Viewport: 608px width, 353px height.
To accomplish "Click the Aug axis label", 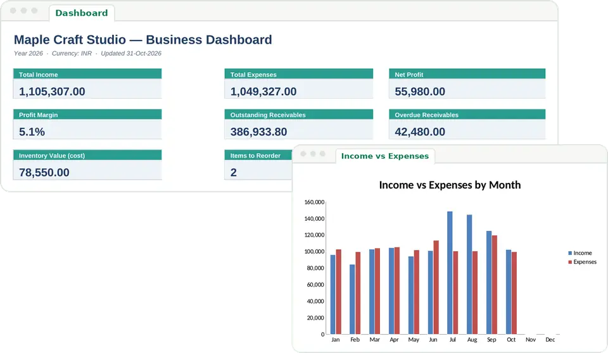I will point(472,340).
